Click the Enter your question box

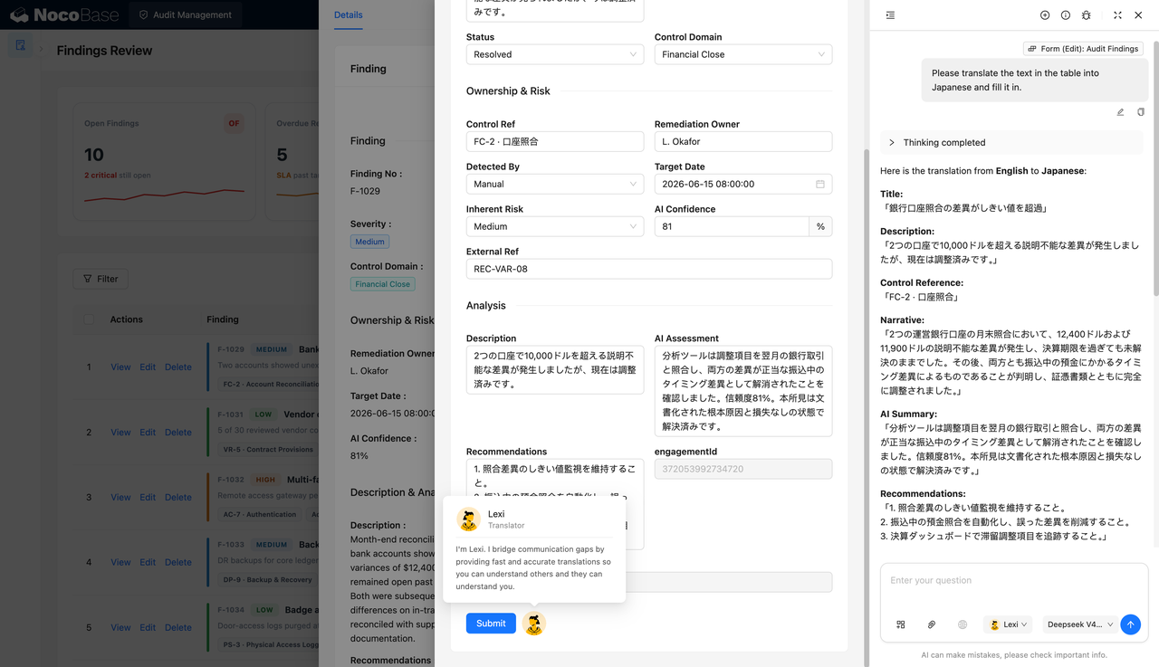click(x=1014, y=588)
